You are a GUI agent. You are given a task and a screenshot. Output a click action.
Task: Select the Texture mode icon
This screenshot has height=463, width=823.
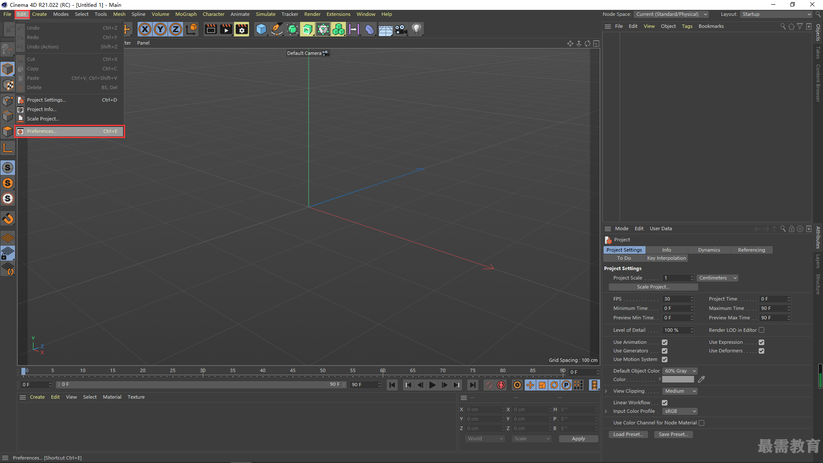(8, 85)
